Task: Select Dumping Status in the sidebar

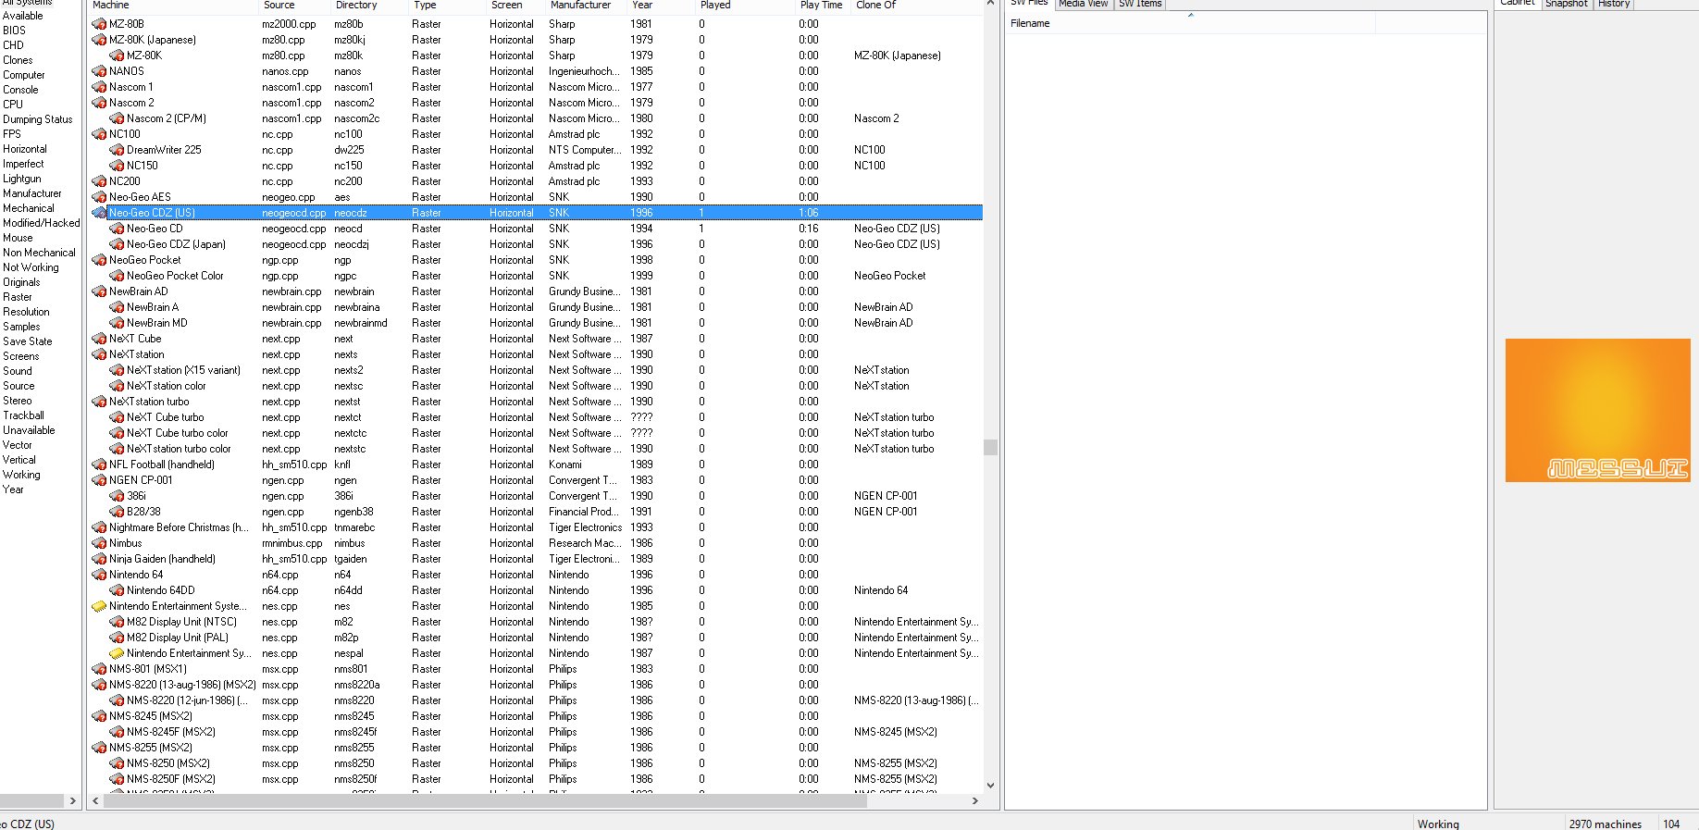Action: point(37,119)
